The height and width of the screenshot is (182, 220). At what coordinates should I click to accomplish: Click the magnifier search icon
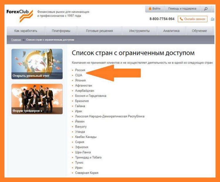tap(206, 9)
